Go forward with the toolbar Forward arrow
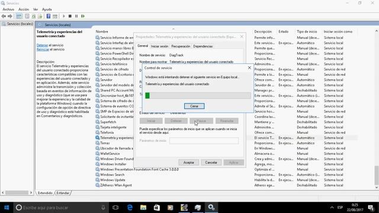 tap(10, 16)
